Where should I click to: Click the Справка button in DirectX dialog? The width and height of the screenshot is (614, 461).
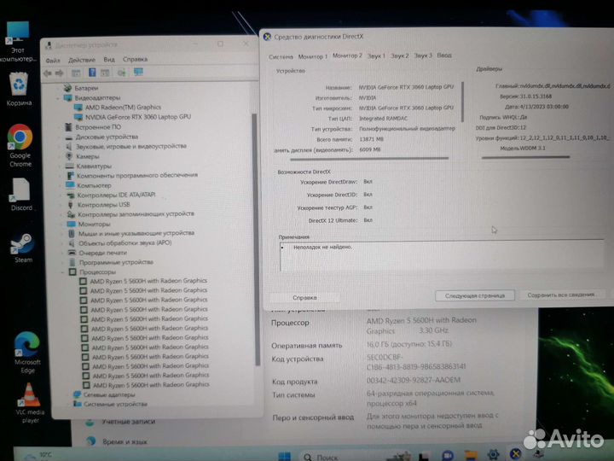(304, 298)
